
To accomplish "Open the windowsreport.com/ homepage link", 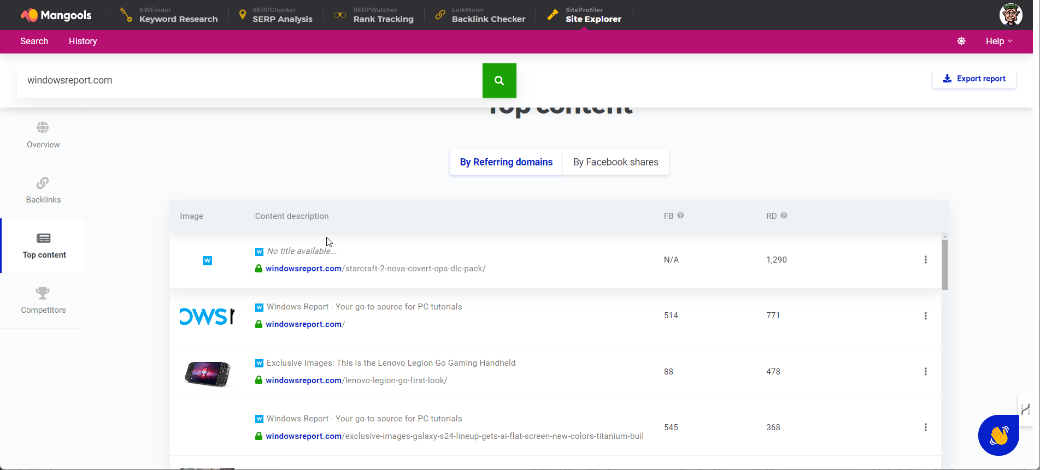I will click(305, 324).
